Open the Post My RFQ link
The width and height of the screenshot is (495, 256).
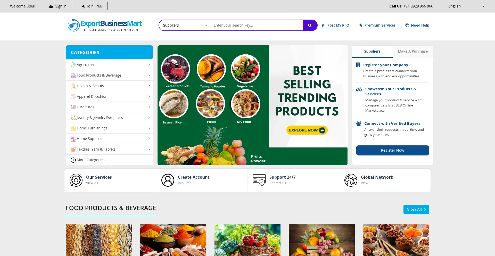[x=335, y=25]
